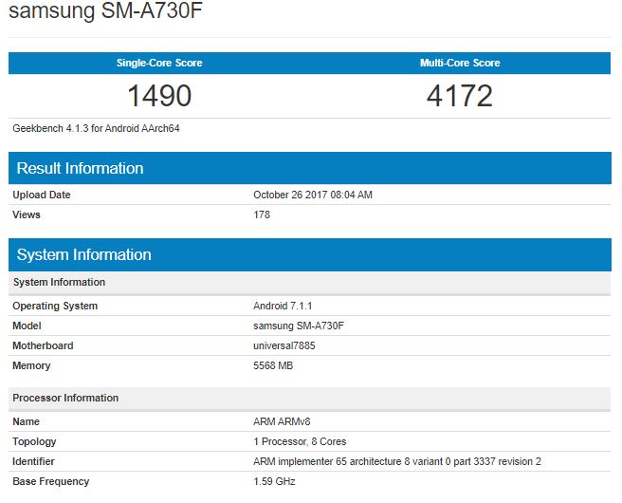This screenshot has width=622, height=503.
Task: Click 'Geekbench 4.1.3 for Android AArch64' text
Action: pyautogui.click(x=96, y=128)
